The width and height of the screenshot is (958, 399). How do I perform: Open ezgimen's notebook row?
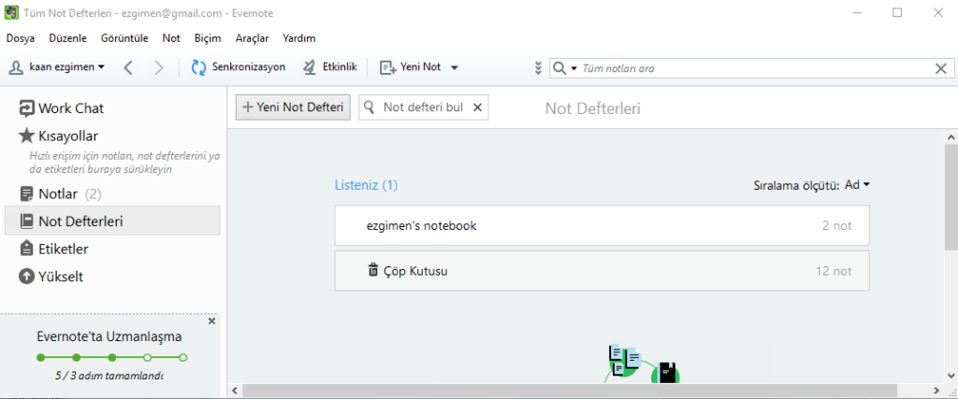coord(602,225)
